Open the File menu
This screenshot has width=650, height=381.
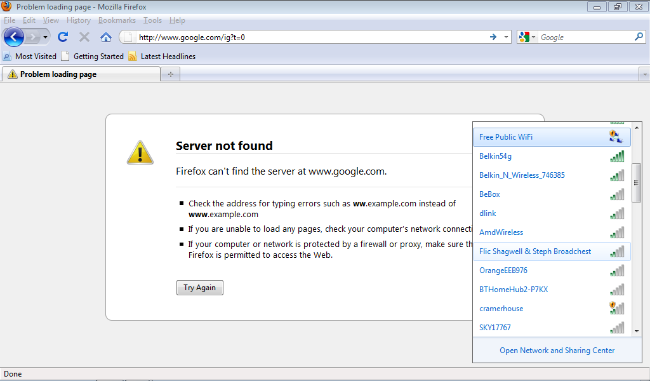pos(9,20)
